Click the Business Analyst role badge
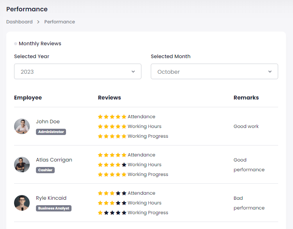 (x=54, y=208)
